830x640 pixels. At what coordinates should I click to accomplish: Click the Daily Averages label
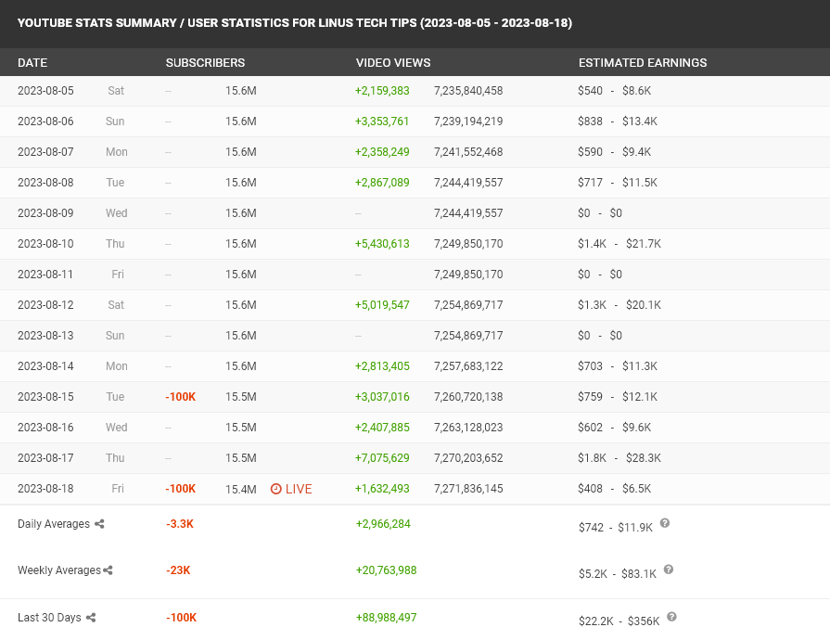(54, 524)
